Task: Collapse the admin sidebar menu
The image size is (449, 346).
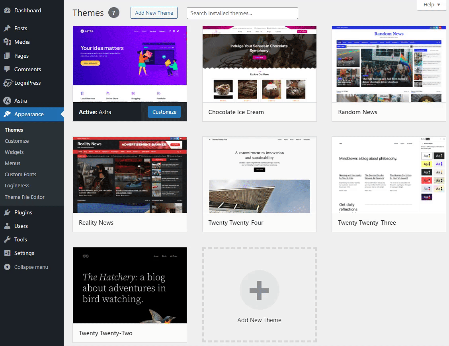Action: (x=32, y=267)
